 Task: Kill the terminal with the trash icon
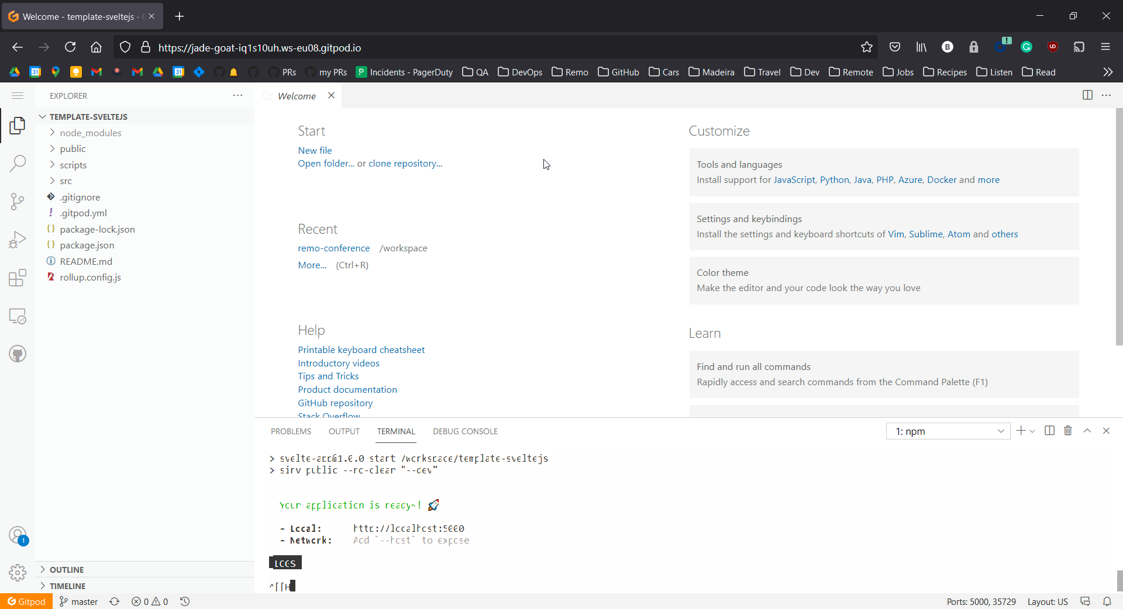pyautogui.click(x=1067, y=431)
